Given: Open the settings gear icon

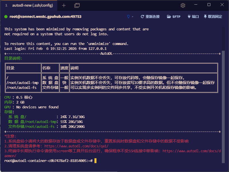Looking at the screenshot, I should pos(182,5).
